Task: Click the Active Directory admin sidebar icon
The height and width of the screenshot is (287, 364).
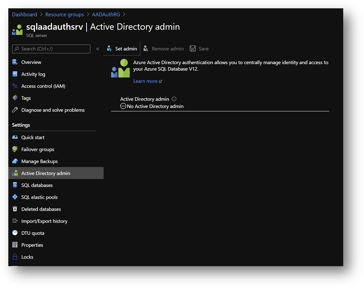Action: (15, 173)
